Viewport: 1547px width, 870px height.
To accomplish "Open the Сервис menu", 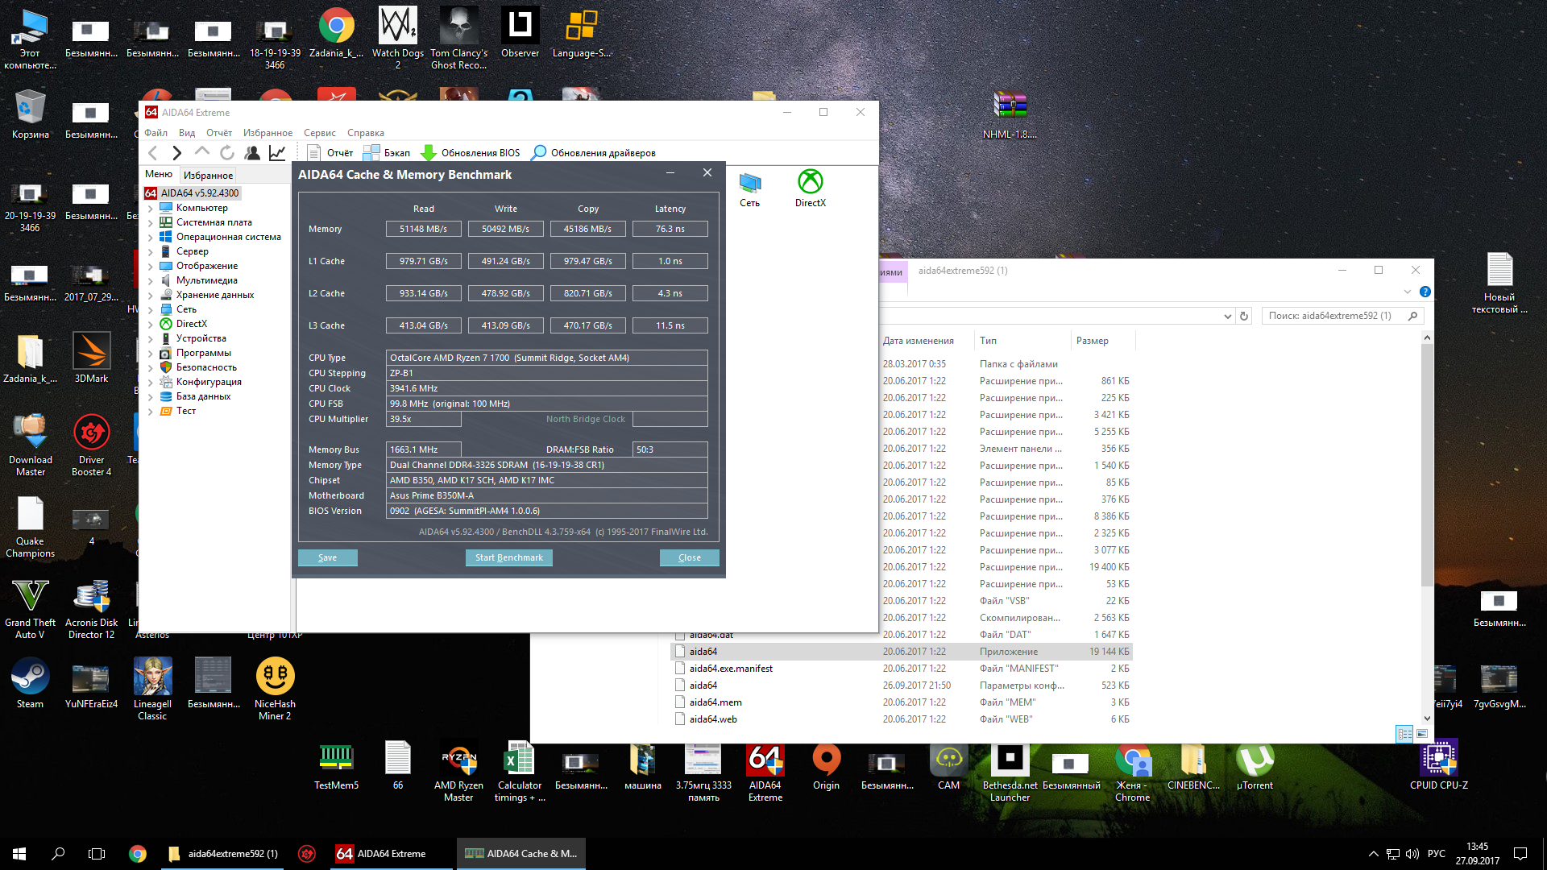I will [x=319, y=133].
